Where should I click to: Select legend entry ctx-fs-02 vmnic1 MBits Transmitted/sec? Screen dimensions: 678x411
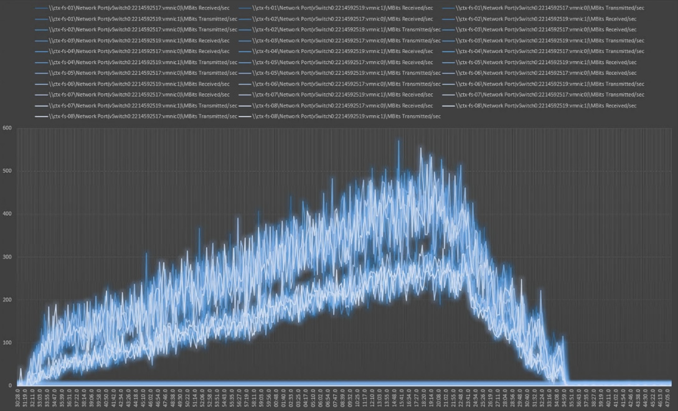tap(340, 30)
